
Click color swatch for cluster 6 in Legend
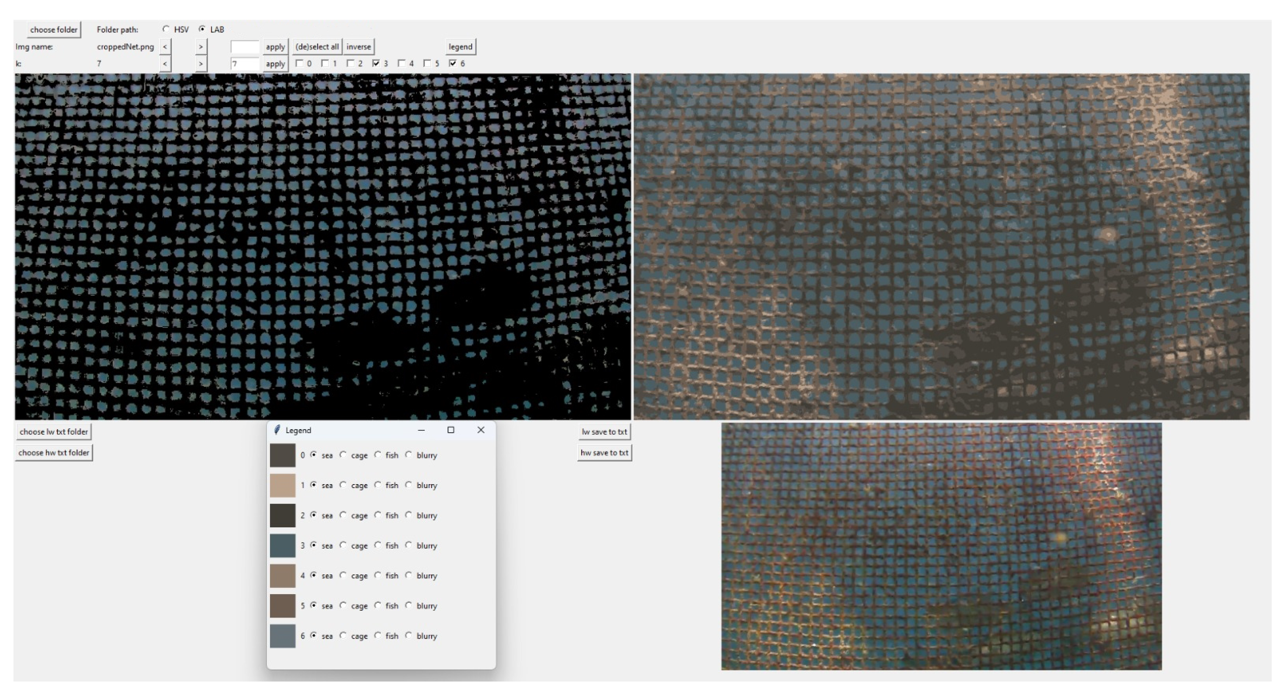click(283, 636)
